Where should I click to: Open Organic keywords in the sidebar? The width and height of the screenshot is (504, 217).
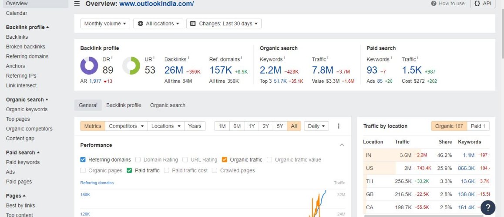tap(27, 109)
